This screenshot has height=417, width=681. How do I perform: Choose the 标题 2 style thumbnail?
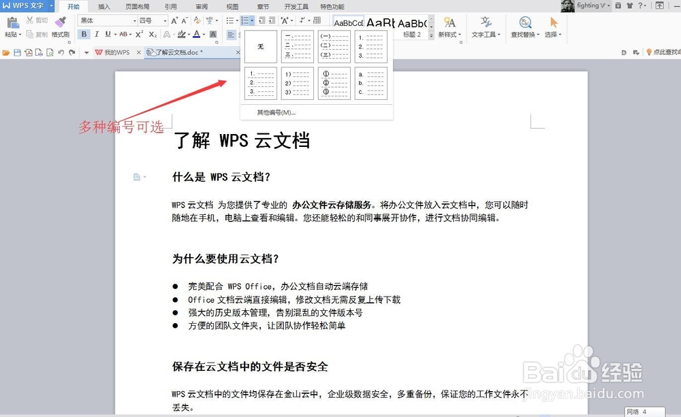412,27
